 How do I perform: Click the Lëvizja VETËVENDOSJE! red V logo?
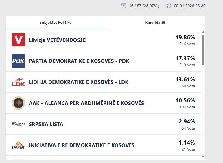coord(19,40)
